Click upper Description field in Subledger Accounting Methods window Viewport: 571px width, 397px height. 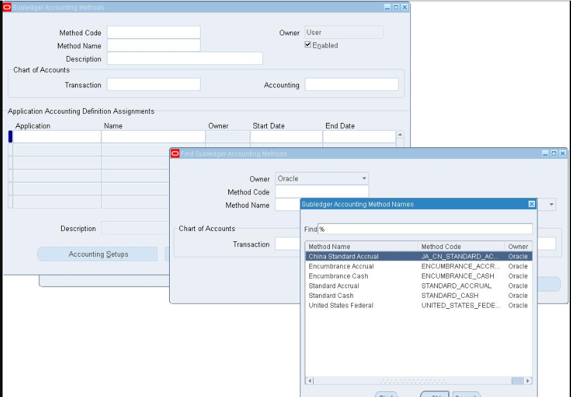click(185, 59)
